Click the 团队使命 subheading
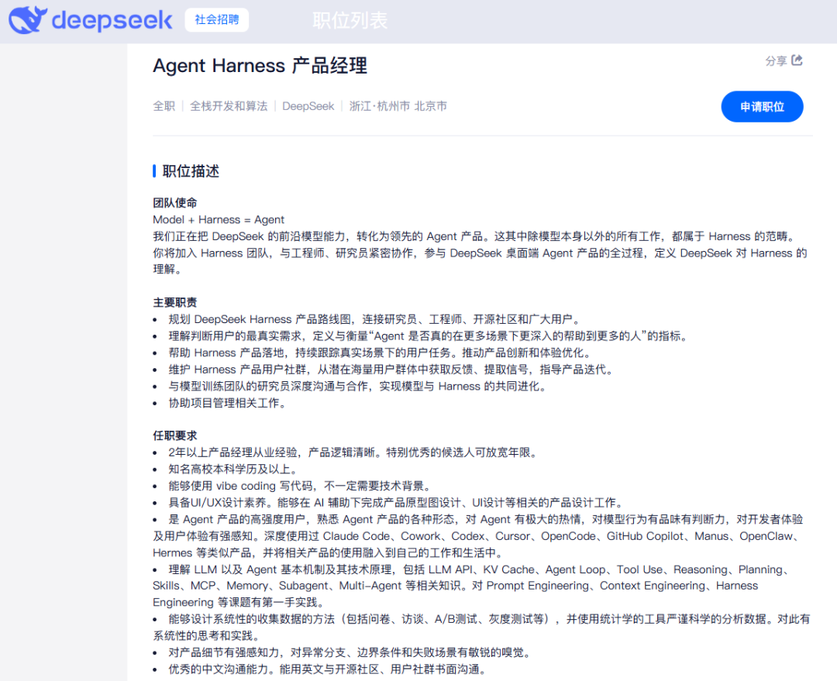The width and height of the screenshot is (837, 681). pos(175,203)
